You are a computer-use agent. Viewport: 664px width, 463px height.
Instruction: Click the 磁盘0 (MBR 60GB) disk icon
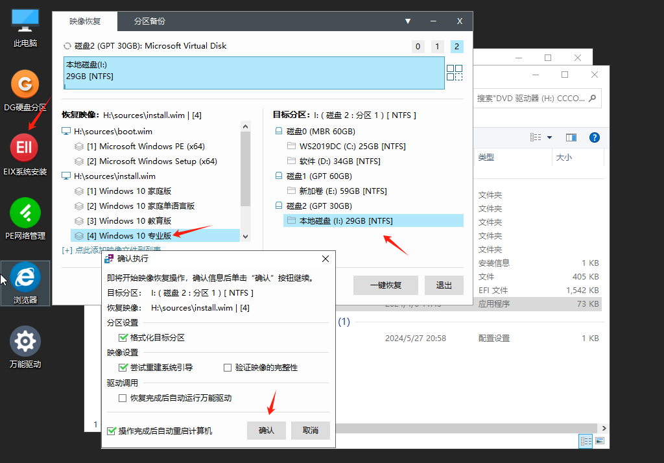click(279, 131)
